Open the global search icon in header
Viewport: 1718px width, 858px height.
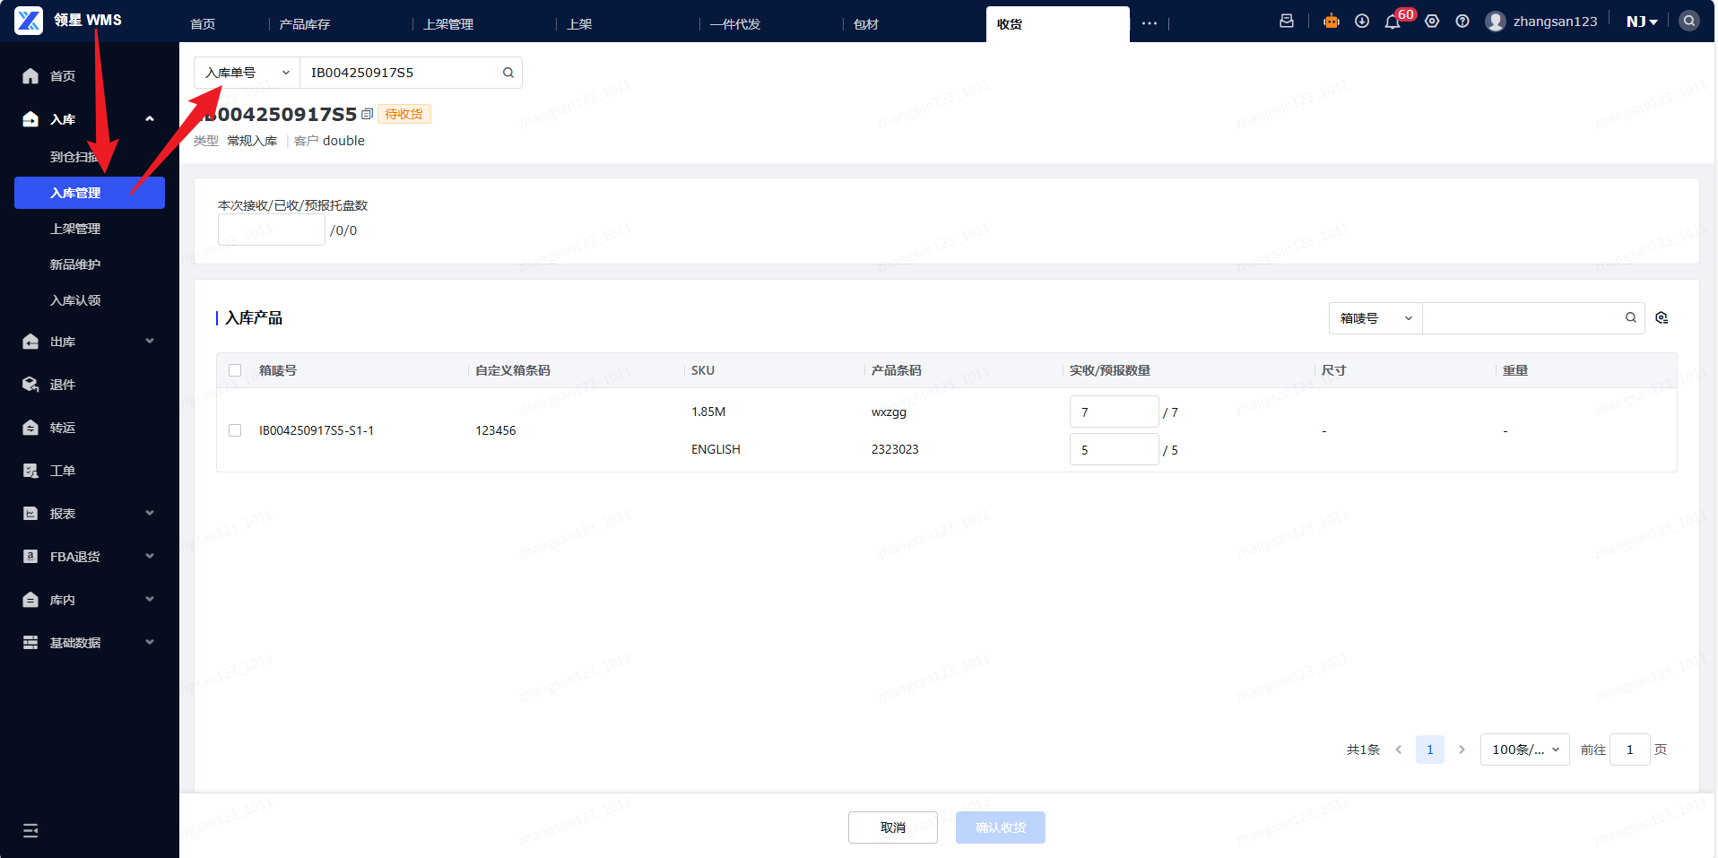coord(1689,21)
